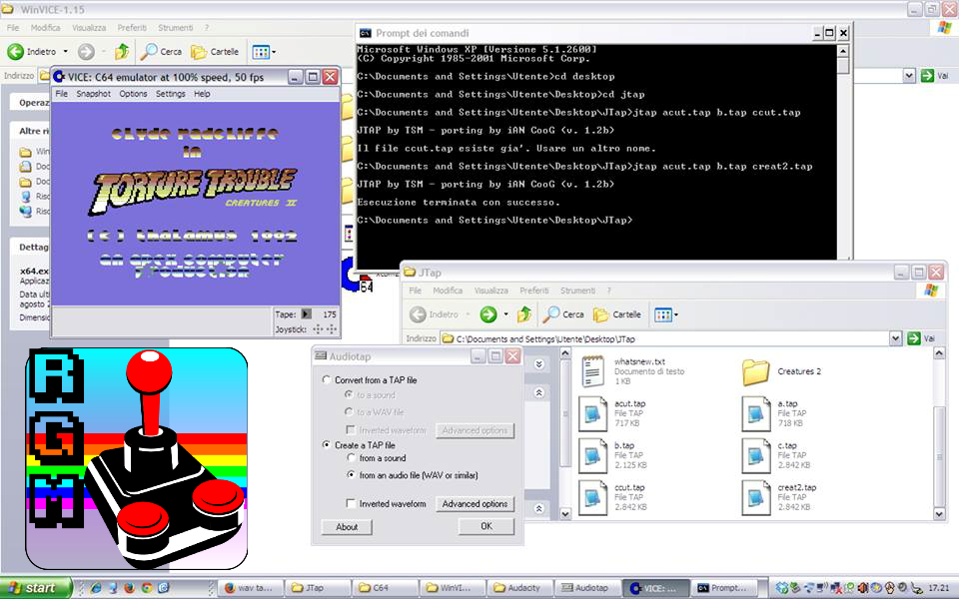
Task: Click the enabled Advanced options button
Action: (x=475, y=504)
